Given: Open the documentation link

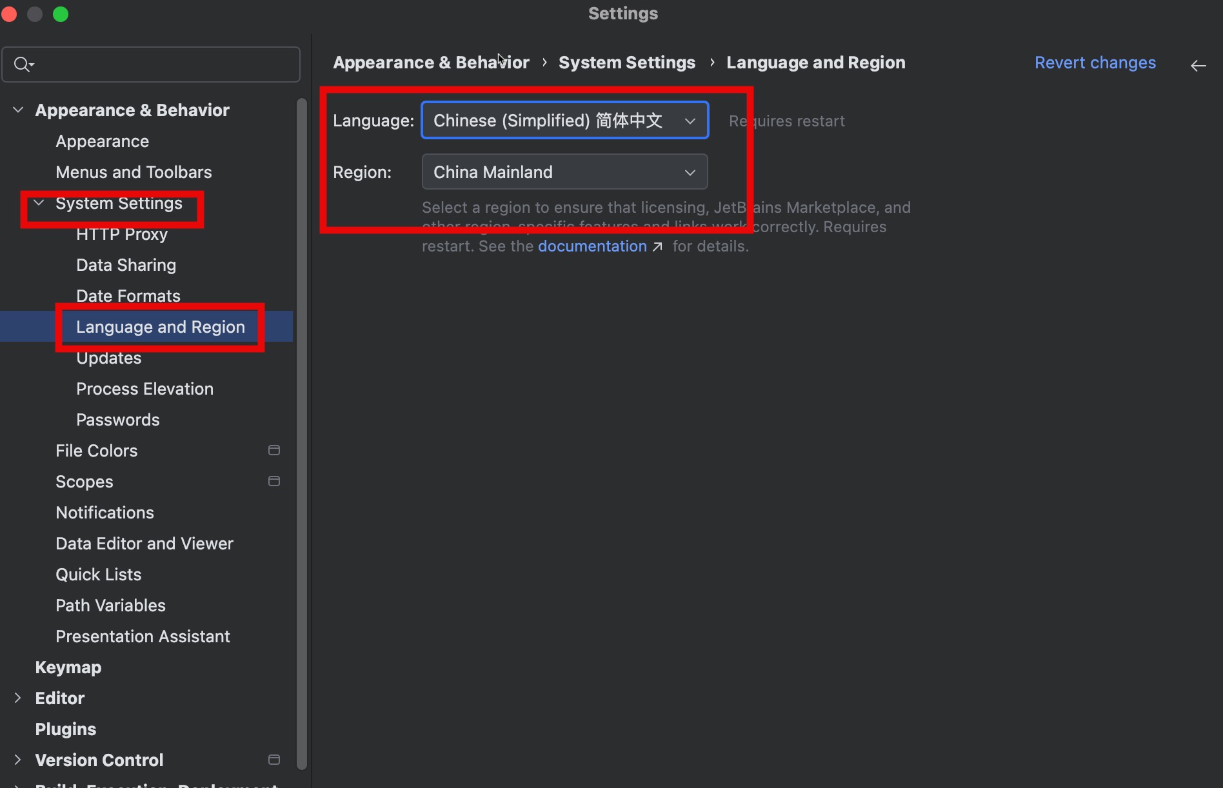Looking at the screenshot, I should point(592,246).
